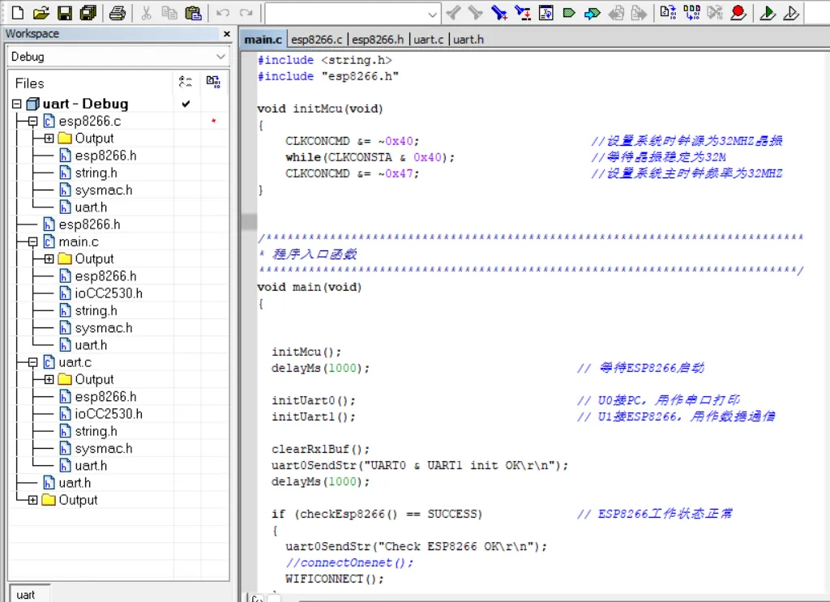Build the project with the Make icon

coord(691,13)
